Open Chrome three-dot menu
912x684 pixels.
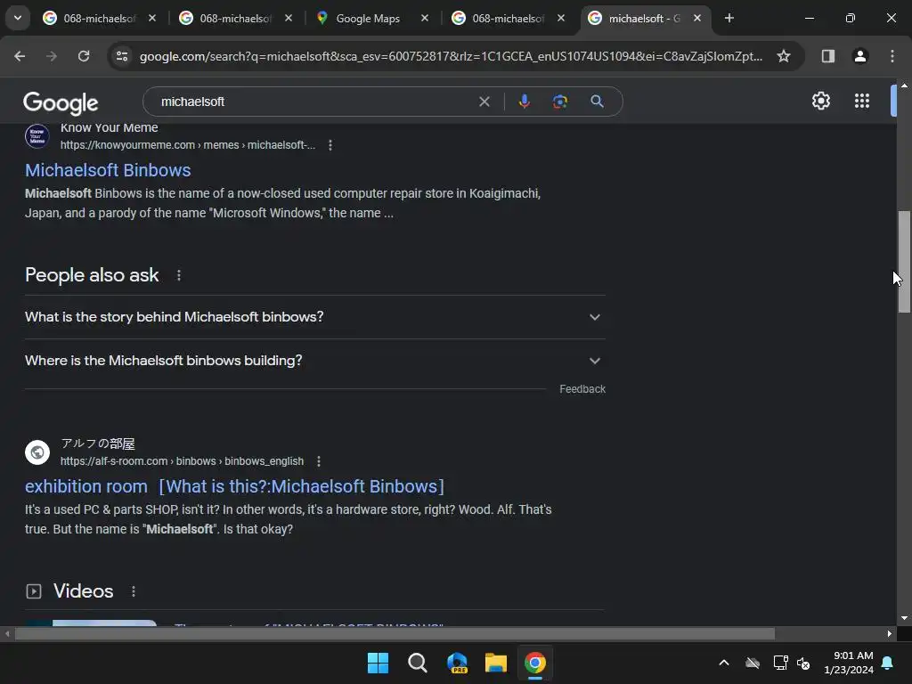892,56
